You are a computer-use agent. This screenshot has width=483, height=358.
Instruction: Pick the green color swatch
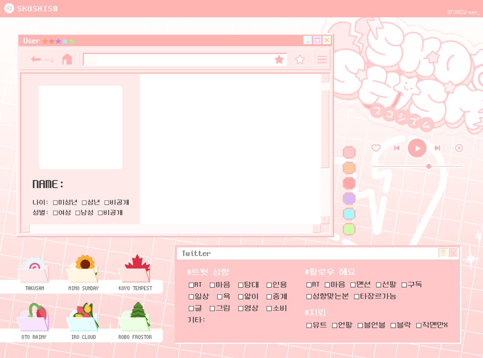pyautogui.click(x=349, y=229)
